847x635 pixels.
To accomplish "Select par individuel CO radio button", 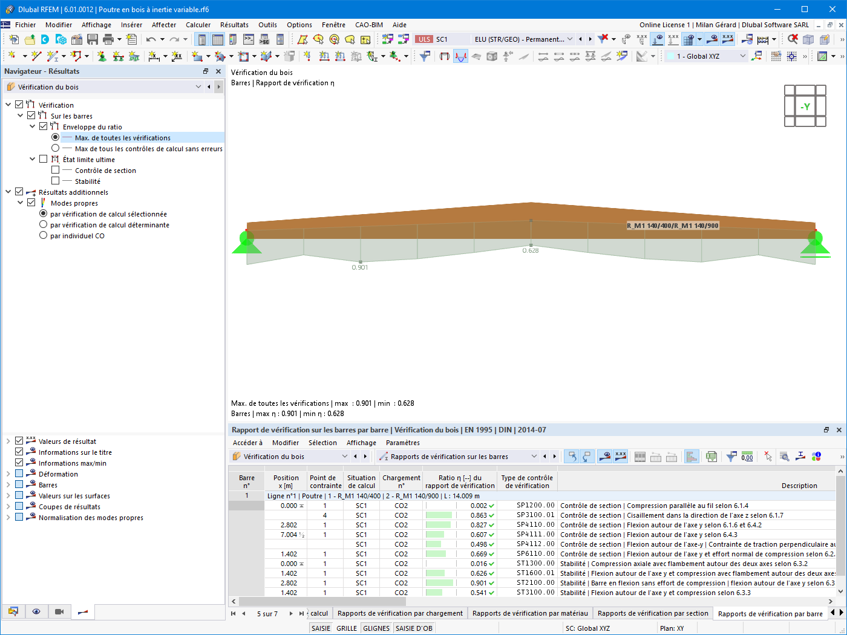I will point(44,235).
